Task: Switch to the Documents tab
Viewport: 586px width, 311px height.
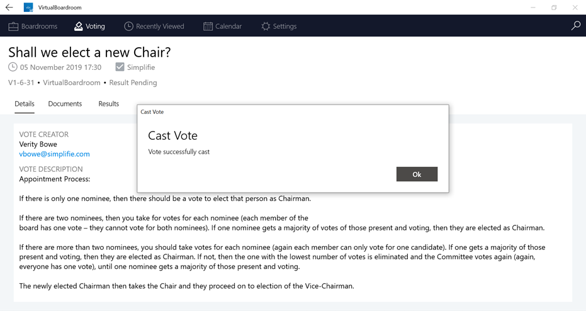Action: (x=65, y=103)
